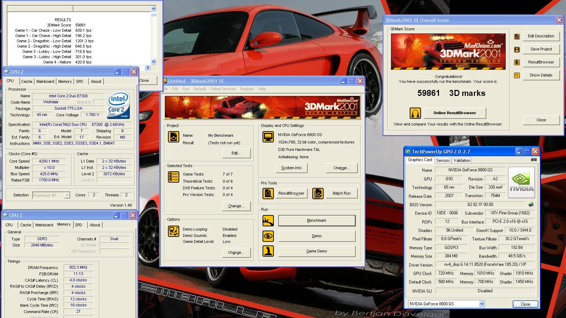Switch to Sensors tab in GPU-Z
The image size is (566, 318).
point(442,160)
